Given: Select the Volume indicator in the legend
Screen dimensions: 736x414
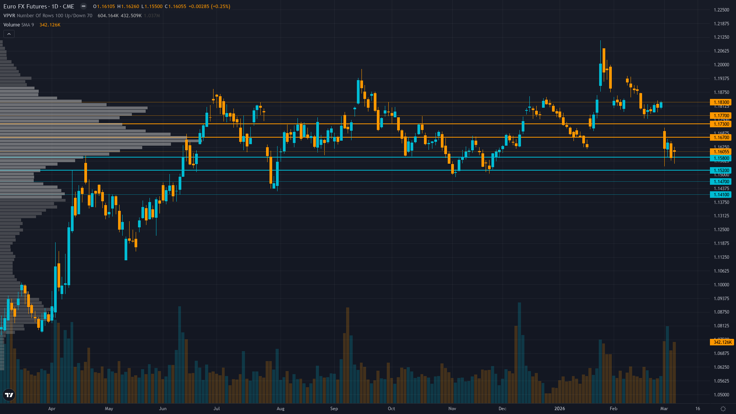Looking at the screenshot, I should click(11, 25).
